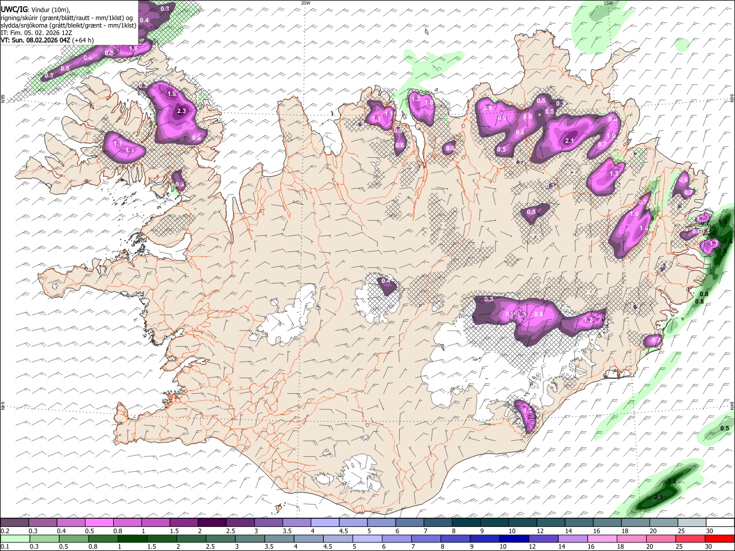Pick the pale green 0.1–0.3 rain legend swatch
Viewport: 735px width, 551px height.
click(15, 538)
